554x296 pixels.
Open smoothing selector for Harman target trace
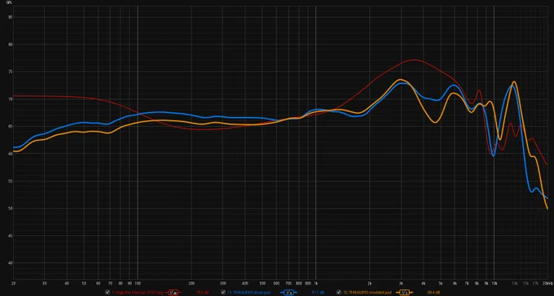point(173,292)
